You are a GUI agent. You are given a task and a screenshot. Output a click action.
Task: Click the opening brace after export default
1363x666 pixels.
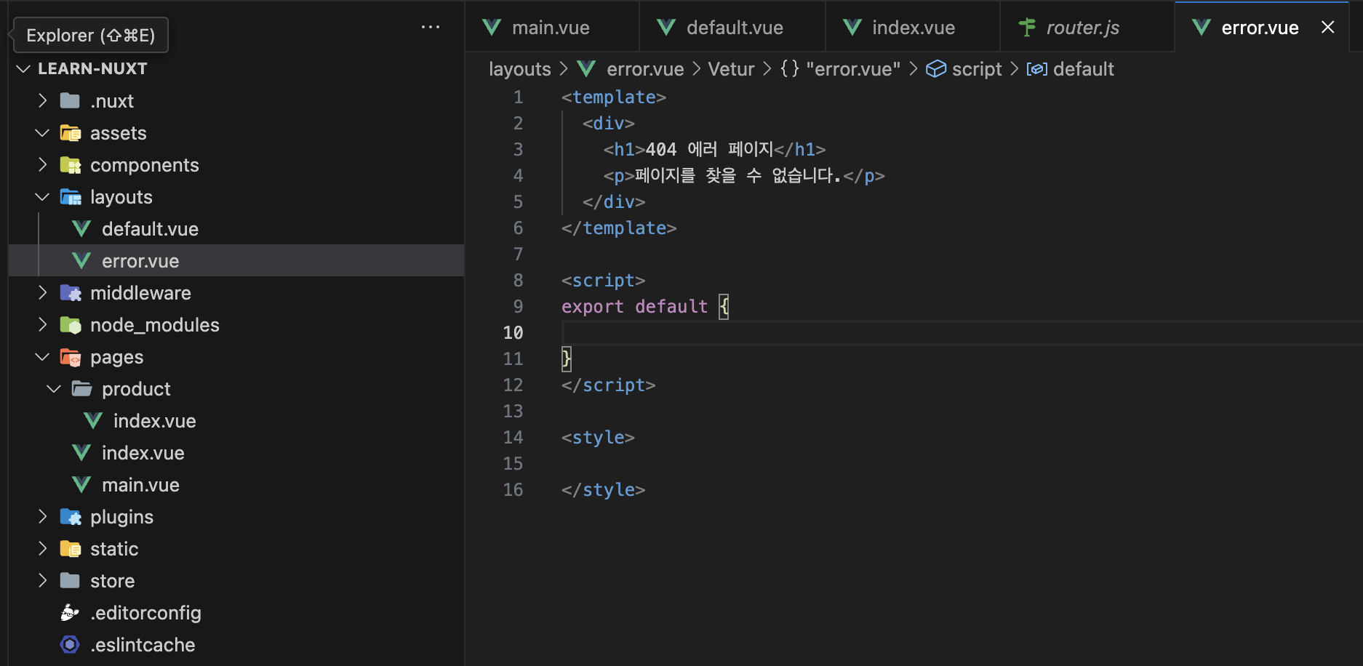[x=724, y=306]
